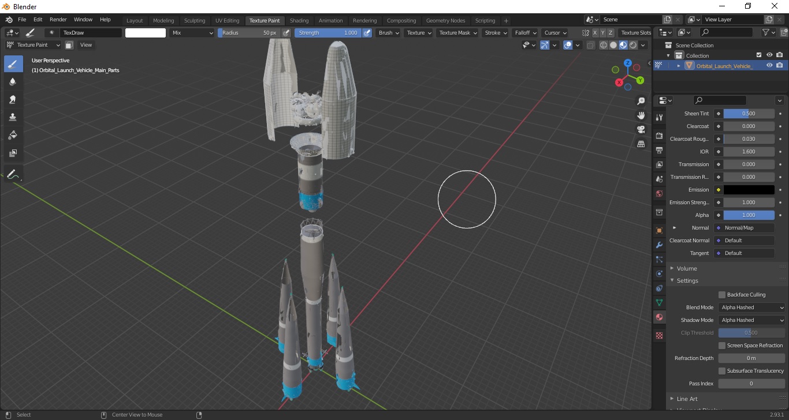
Task: Select the Mask tool
Action: 13,153
